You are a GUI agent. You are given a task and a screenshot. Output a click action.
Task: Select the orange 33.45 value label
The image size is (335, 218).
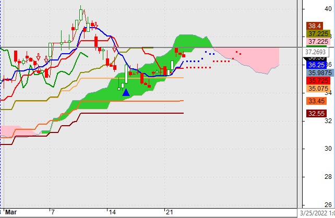316,101
